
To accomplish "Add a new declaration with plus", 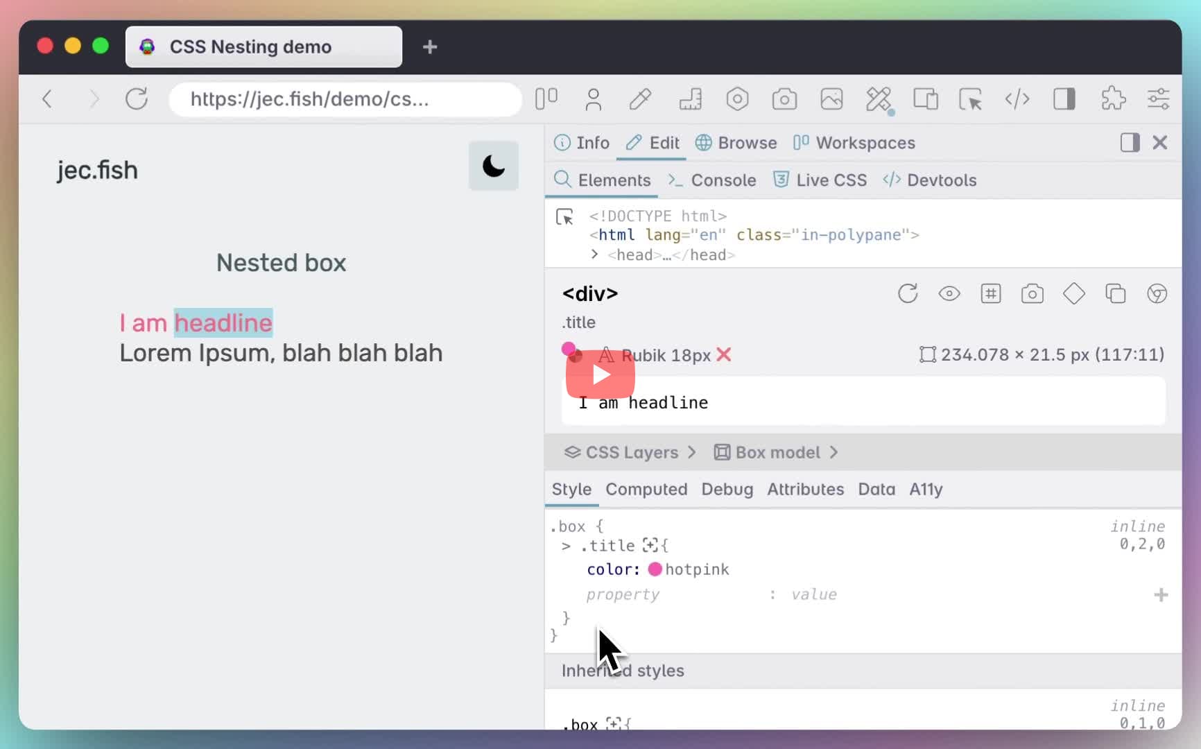I will [x=1161, y=595].
